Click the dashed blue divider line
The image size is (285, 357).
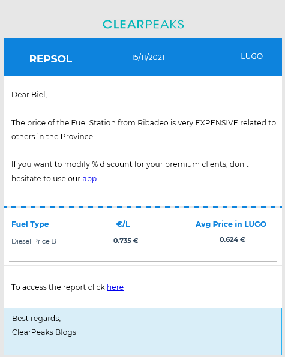tap(143, 207)
